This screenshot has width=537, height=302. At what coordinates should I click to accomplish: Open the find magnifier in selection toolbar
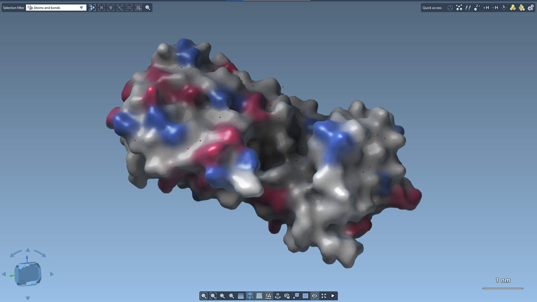(148, 8)
